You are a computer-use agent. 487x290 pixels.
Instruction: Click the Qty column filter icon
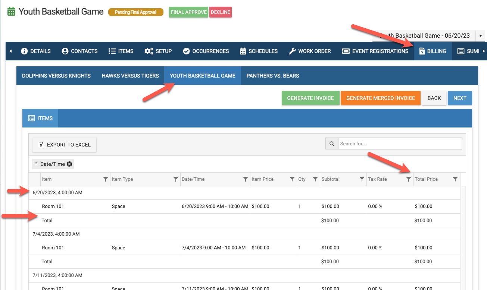[315, 179]
